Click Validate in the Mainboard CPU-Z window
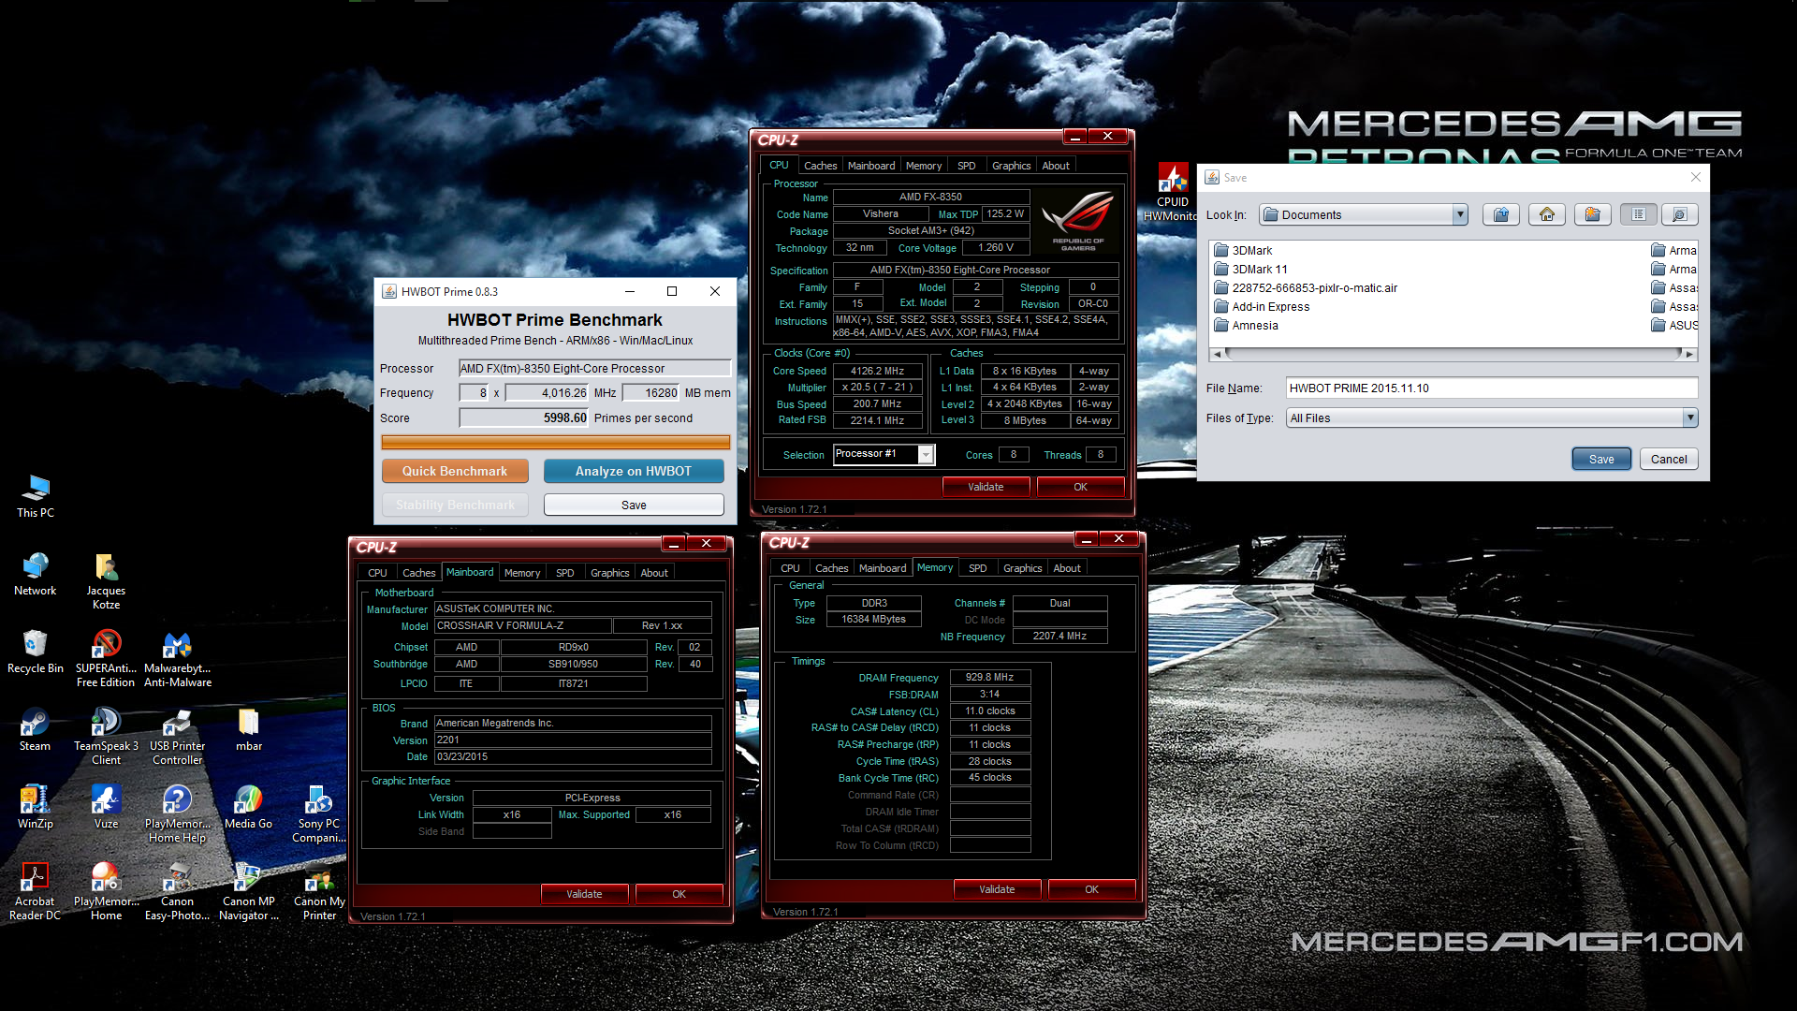The height and width of the screenshot is (1011, 1797). point(584,894)
